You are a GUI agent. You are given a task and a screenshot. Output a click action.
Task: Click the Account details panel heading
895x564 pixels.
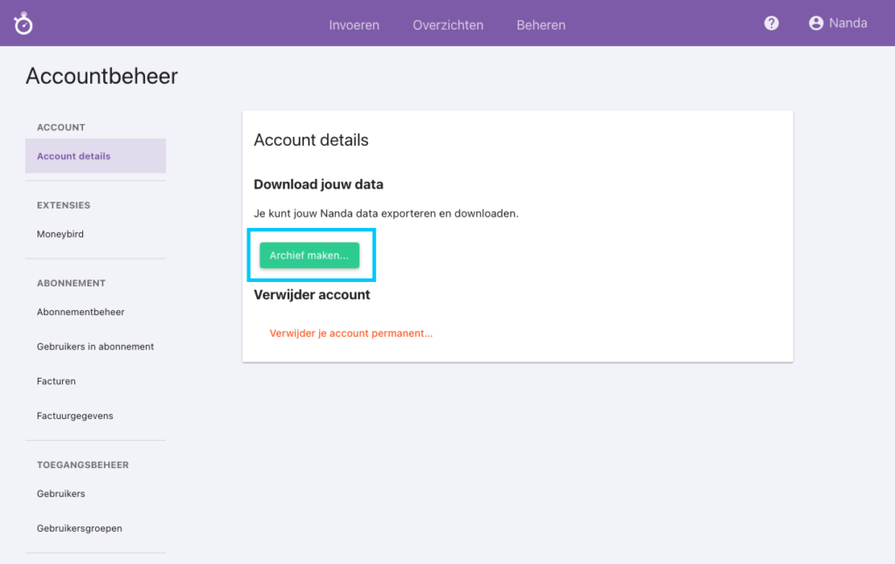[311, 140]
